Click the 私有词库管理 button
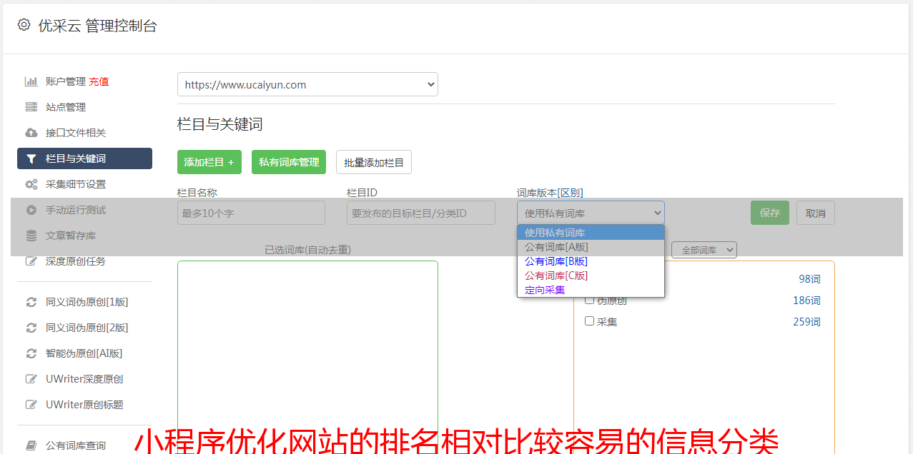 click(289, 162)
